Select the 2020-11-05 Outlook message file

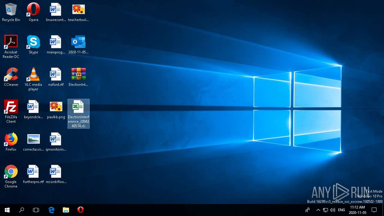[x=78, y=44]
